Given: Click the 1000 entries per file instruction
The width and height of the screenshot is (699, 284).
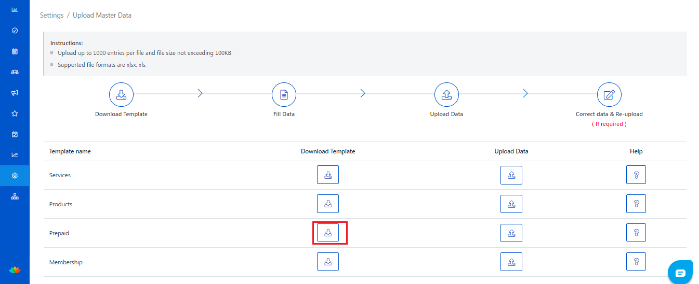Looking at the screenshot, I should (145, 53).
